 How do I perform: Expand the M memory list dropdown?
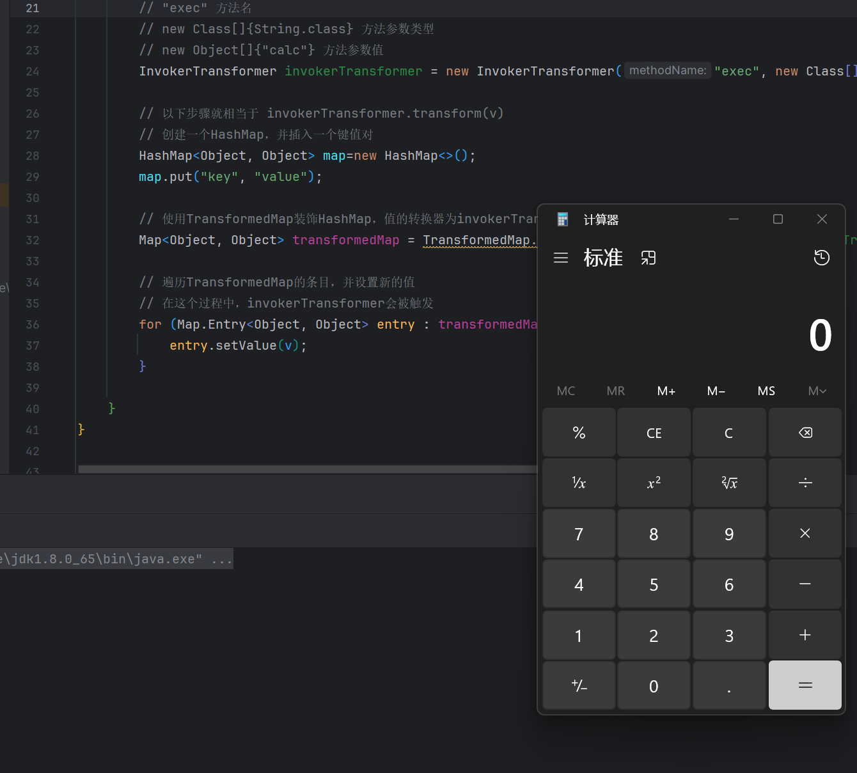click(x=817, y=391)
